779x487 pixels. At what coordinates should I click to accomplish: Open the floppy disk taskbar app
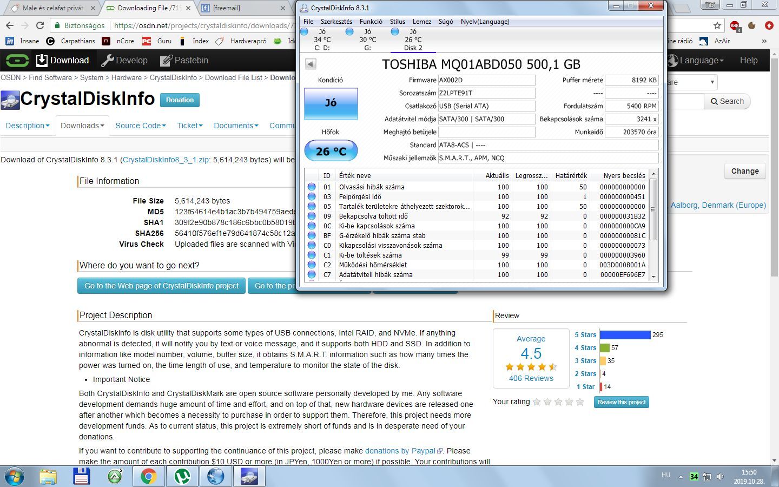click(81, 476)
